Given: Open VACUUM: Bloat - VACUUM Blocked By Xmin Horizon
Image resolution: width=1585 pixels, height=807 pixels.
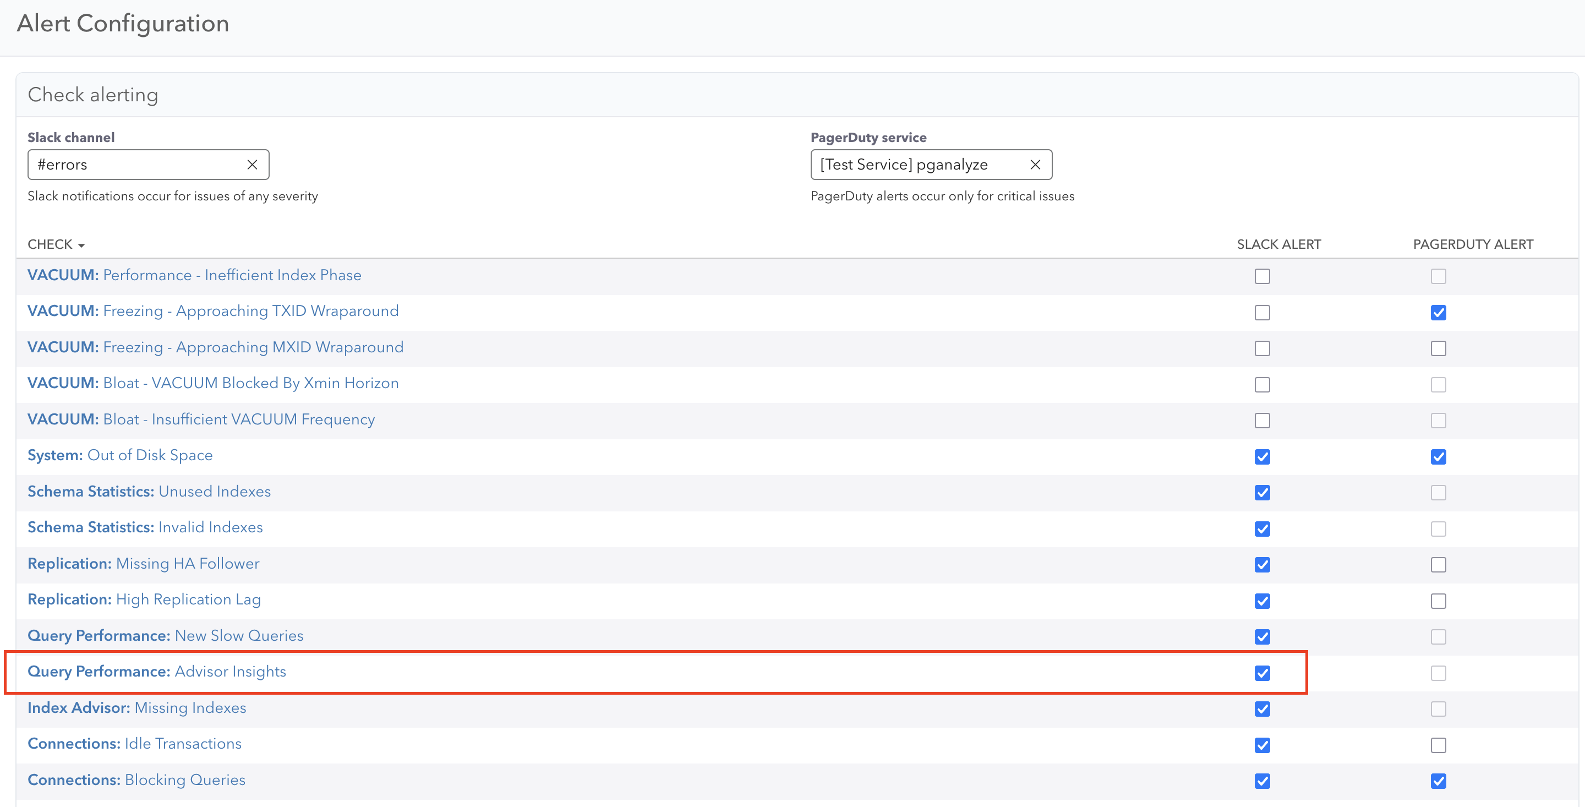Looking at the screenshot, I should (213, 383).
